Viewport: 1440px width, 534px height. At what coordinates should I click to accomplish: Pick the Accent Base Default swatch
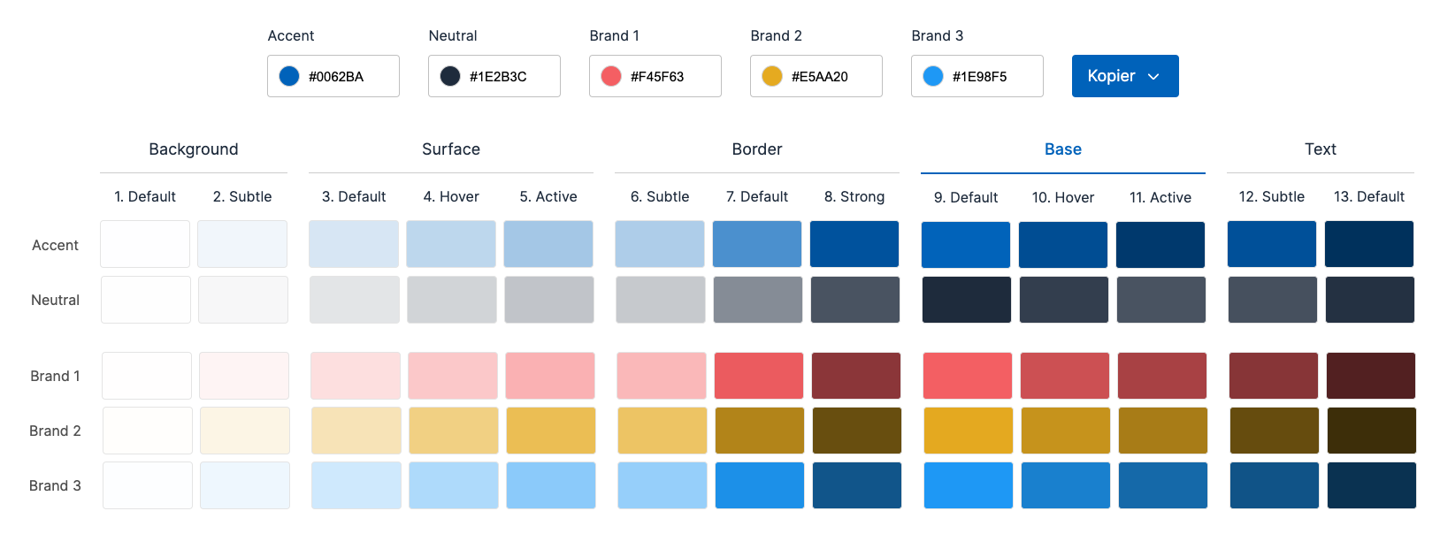pyautogui.click(x=966, y=245)
